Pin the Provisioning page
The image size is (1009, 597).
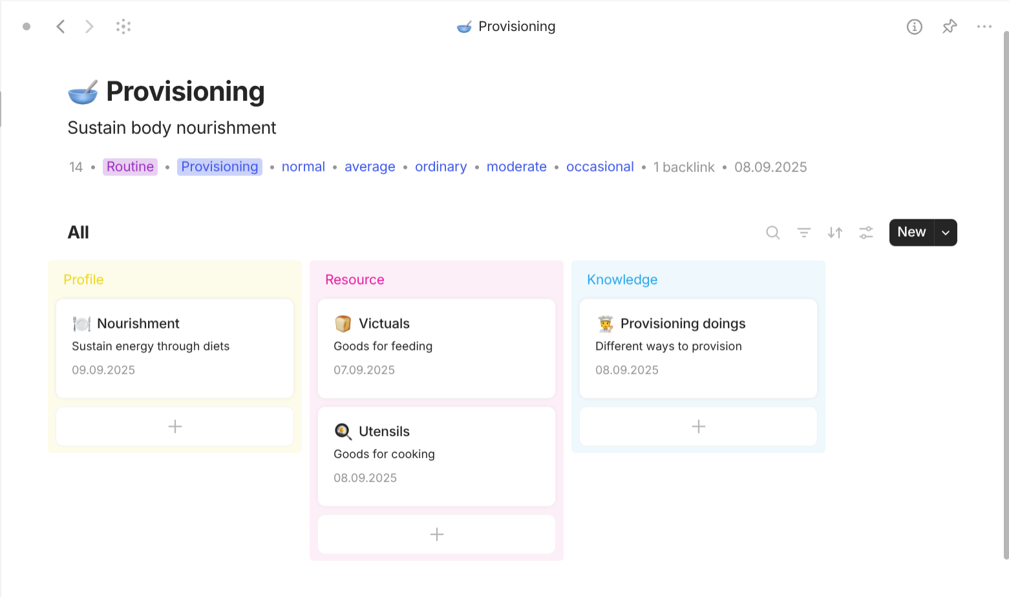point(950,27)
